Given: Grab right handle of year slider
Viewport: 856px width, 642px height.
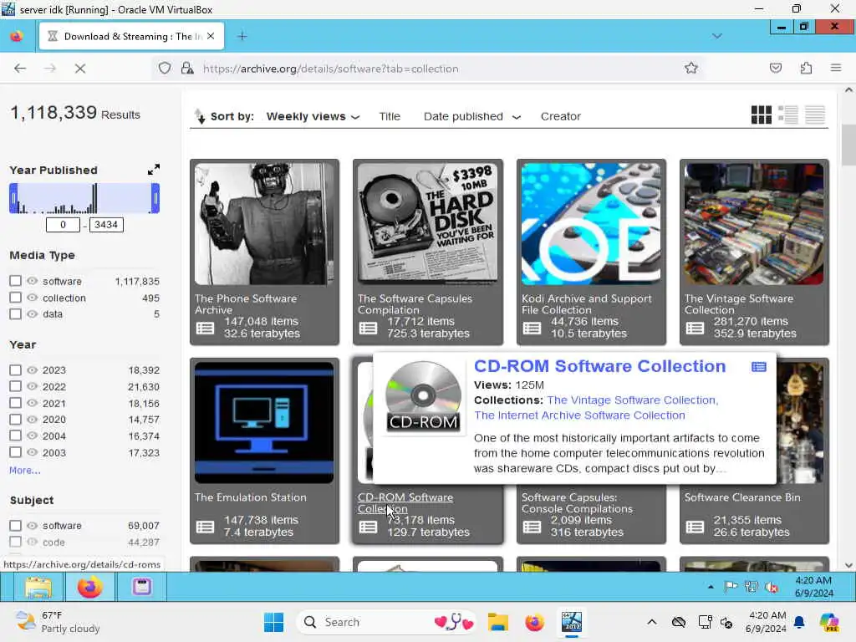Looking at the screenshot, I should 155,198.
